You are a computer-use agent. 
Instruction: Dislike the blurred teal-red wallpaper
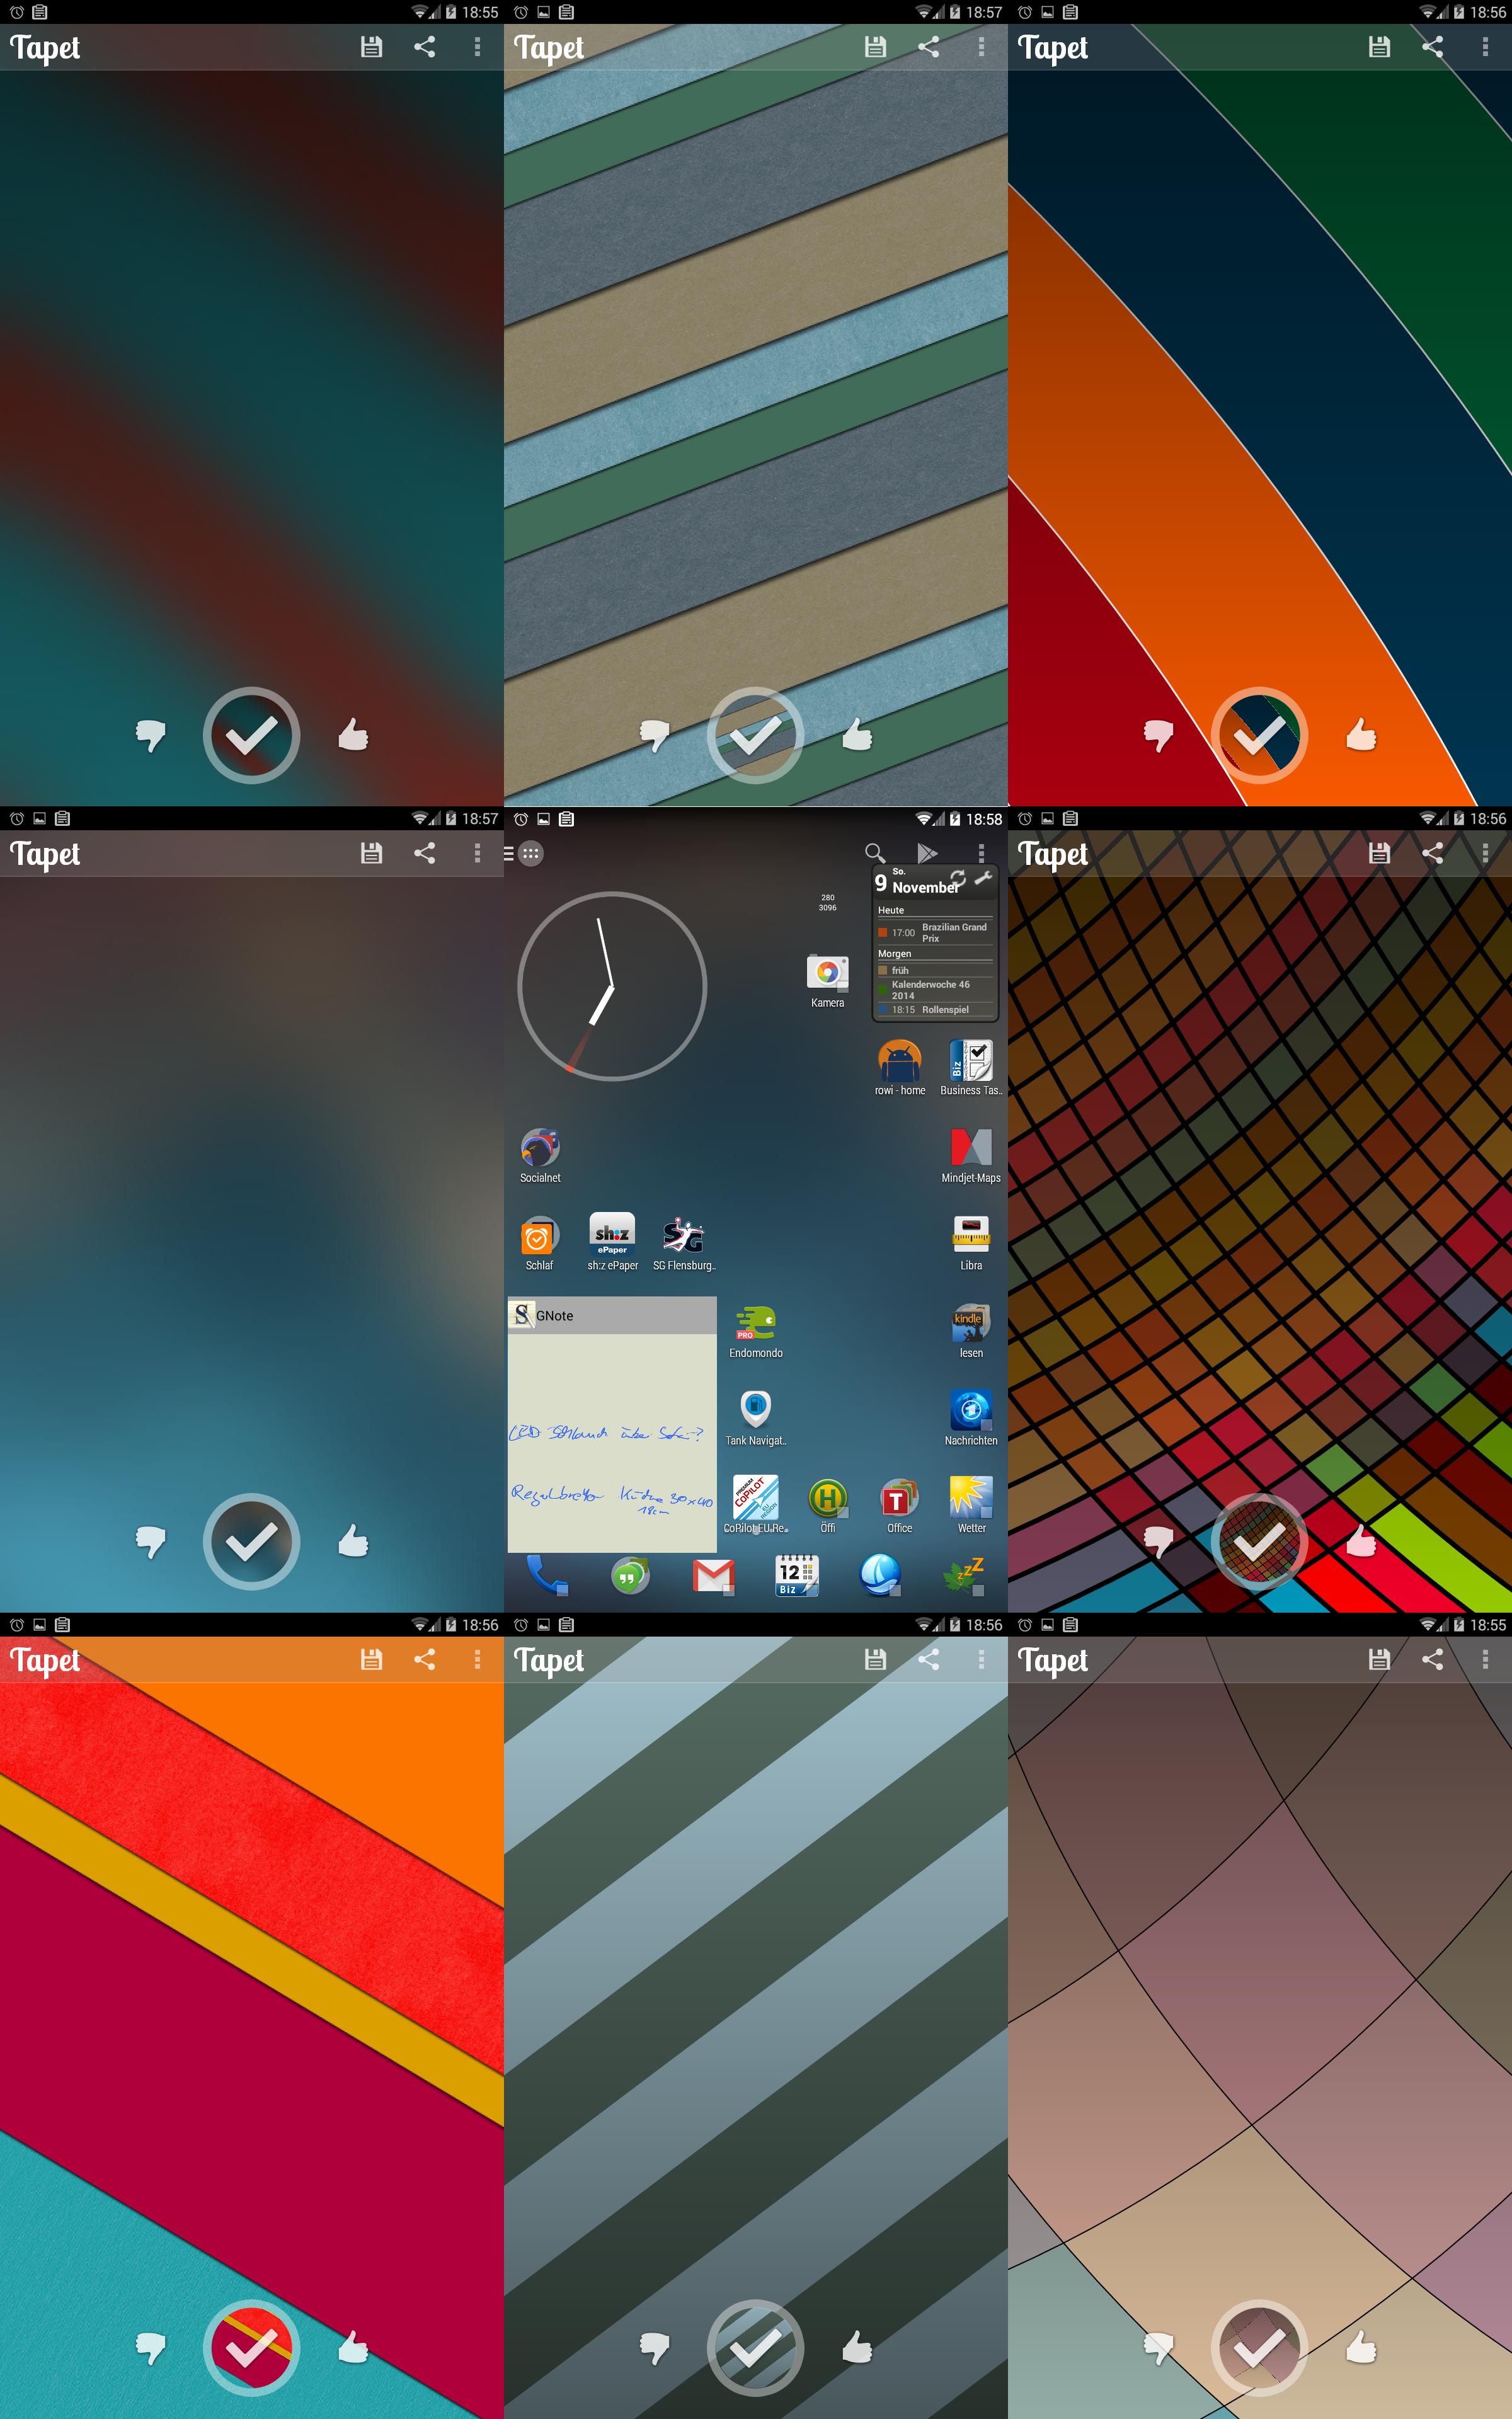tap(150, 735)
